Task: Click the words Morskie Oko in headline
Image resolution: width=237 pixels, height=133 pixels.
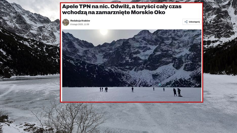Action: (148, 12)
